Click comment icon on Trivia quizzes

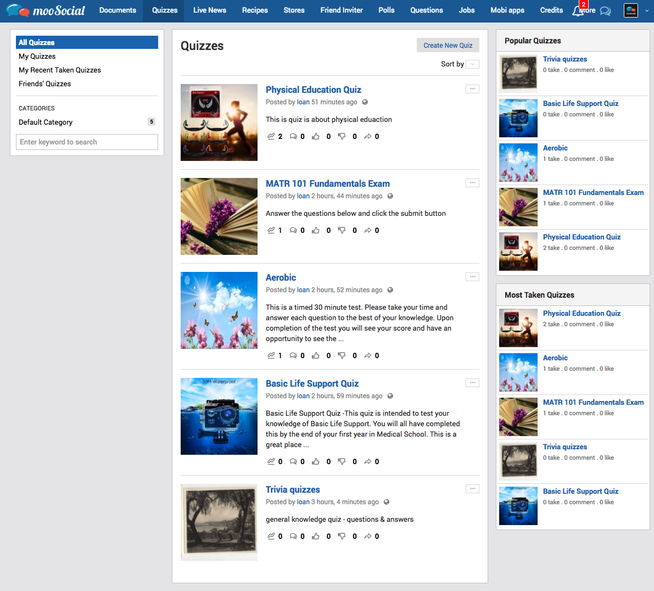[293, 536]
